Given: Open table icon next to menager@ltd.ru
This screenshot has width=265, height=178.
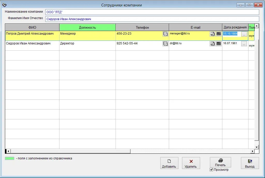Looking at the screenshot, I should (219, 34).
